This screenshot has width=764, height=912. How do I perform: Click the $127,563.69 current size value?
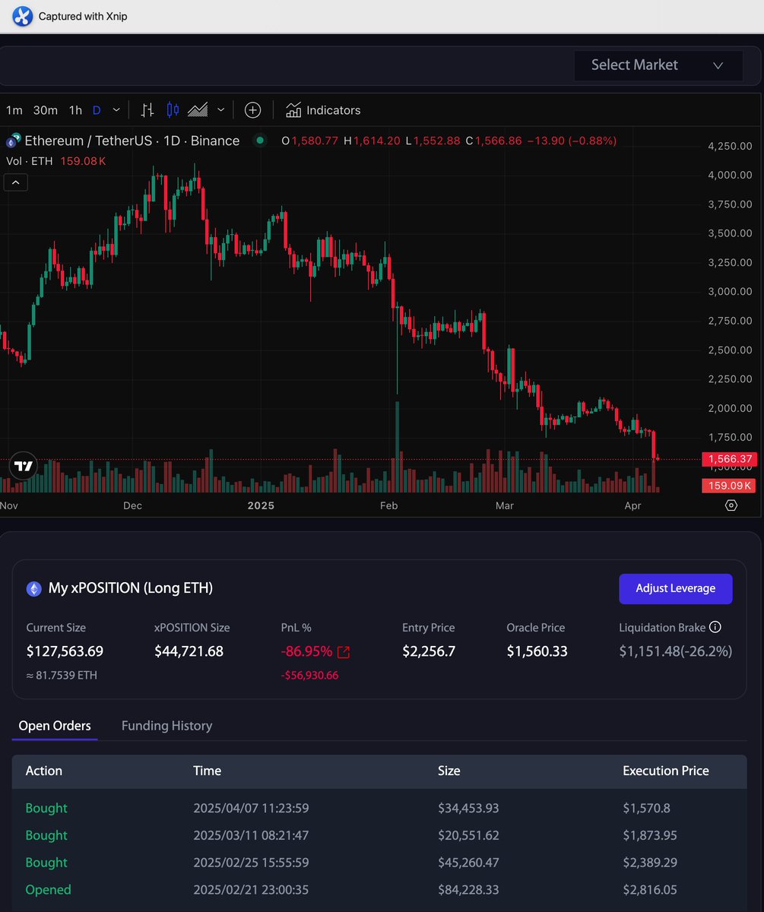click(x=65, y=651)
